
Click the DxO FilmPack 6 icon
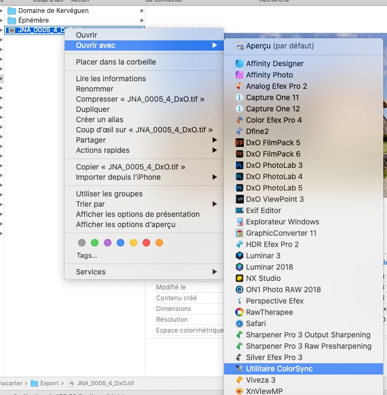[x=240, y=154]
